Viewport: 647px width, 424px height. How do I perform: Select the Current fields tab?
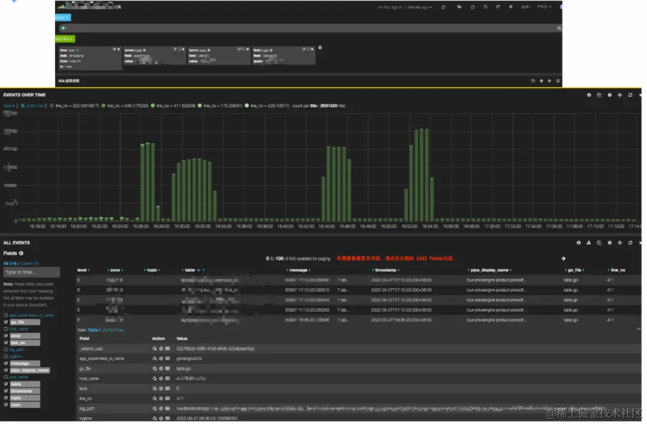pyautogui.click(x=29, y=264)
